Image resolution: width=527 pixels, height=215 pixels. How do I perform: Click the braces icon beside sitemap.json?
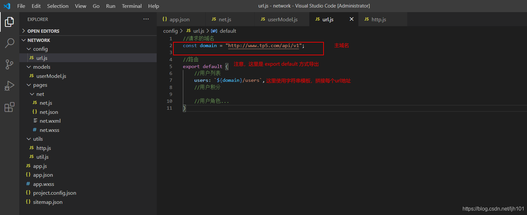pyautogui.click(x=28, y=202)
